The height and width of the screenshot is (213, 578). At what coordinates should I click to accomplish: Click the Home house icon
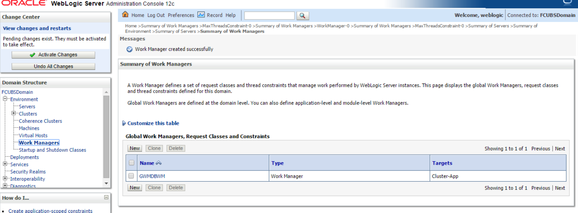pos(126,15)
